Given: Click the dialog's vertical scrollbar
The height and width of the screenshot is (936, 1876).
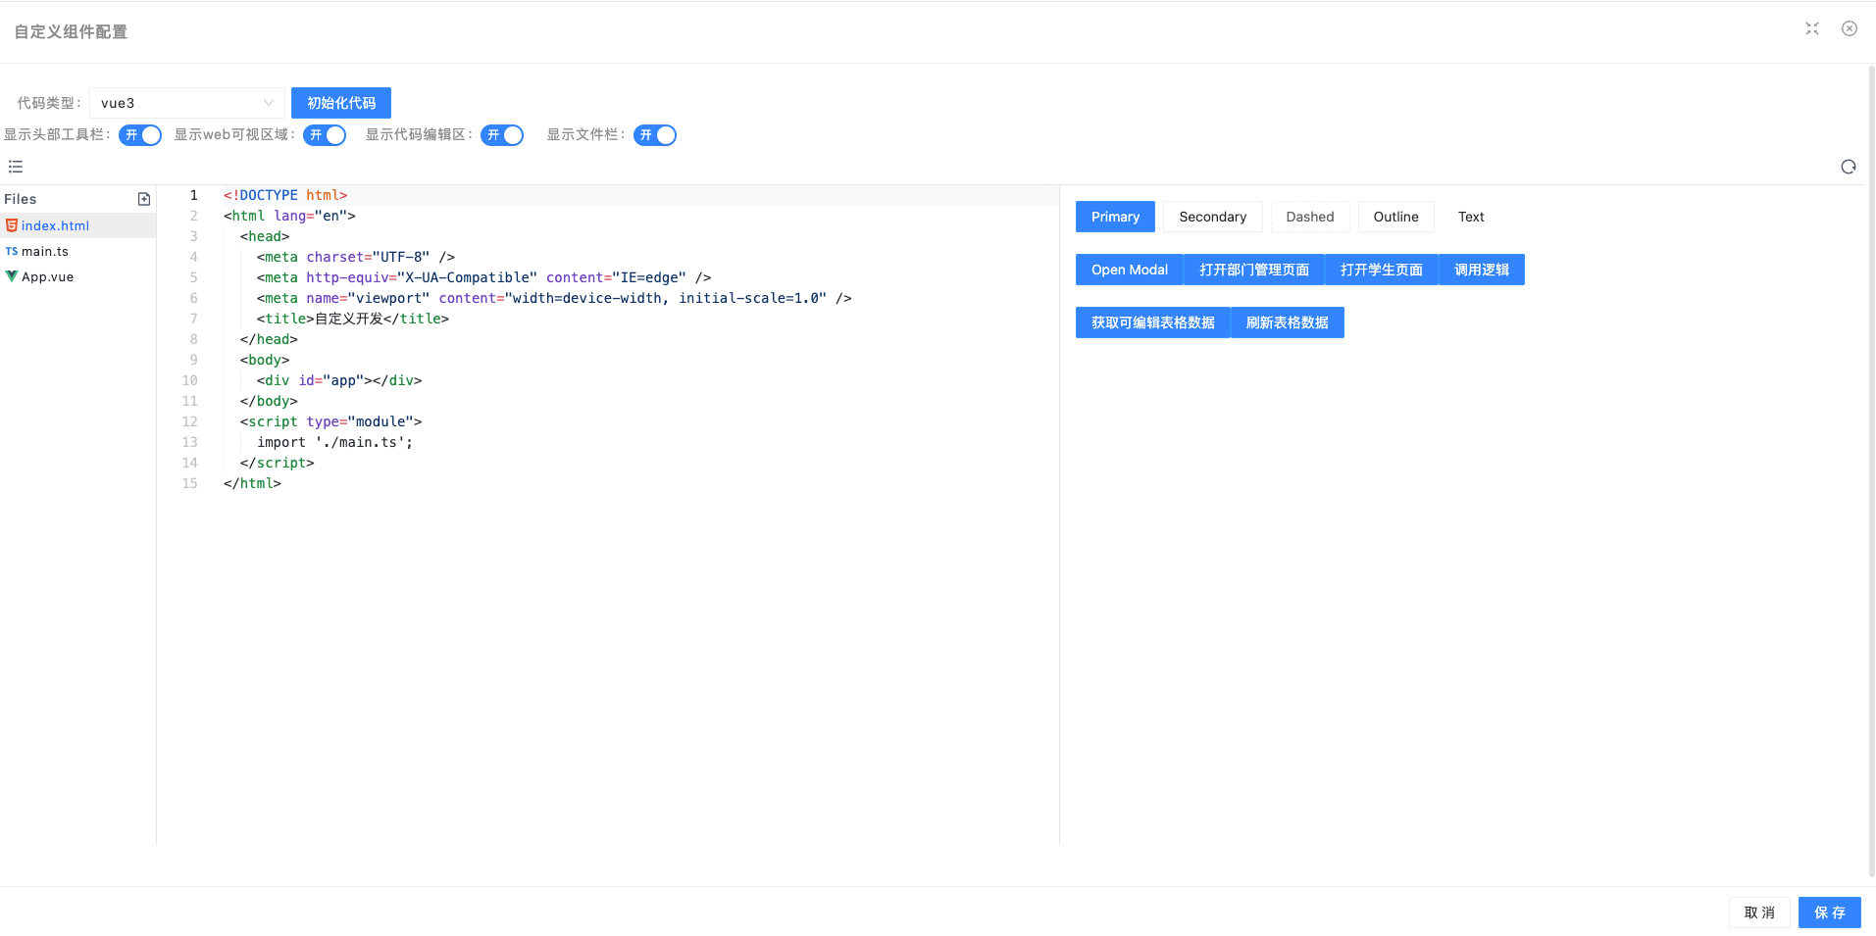Looking at the screenshot, I should (1871, 470).
